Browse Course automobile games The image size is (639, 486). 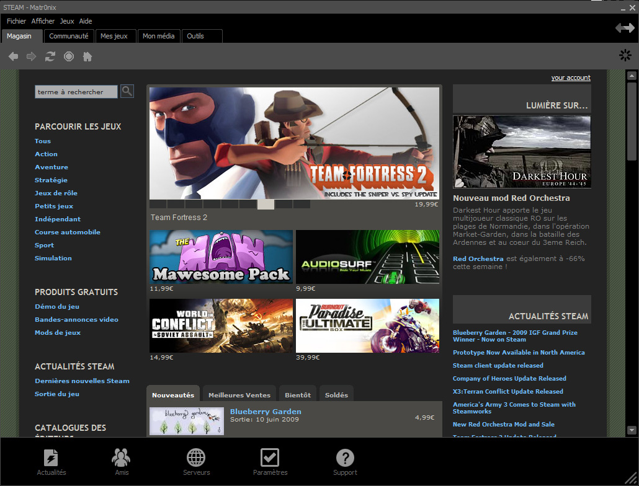[x=67, y=232]
